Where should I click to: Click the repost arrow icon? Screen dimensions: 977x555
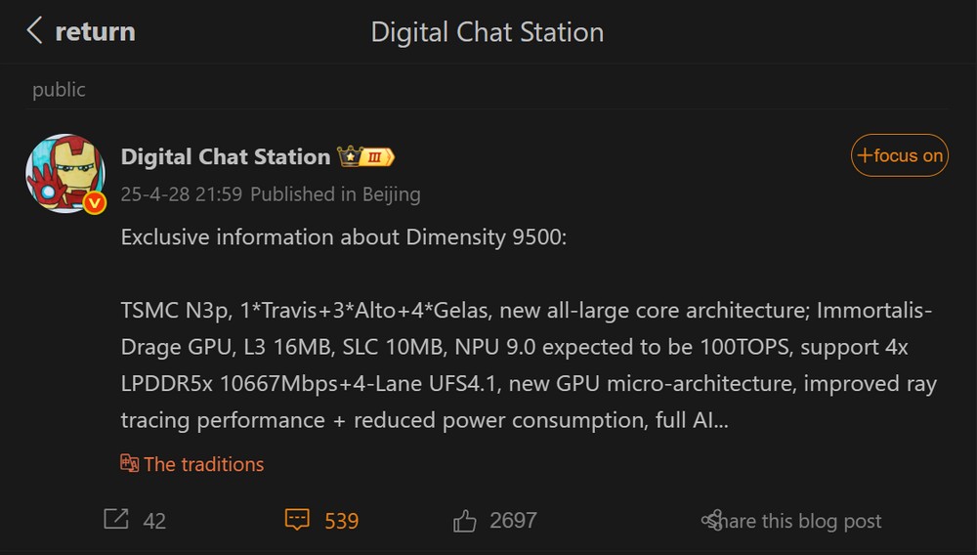coord(116,520)
